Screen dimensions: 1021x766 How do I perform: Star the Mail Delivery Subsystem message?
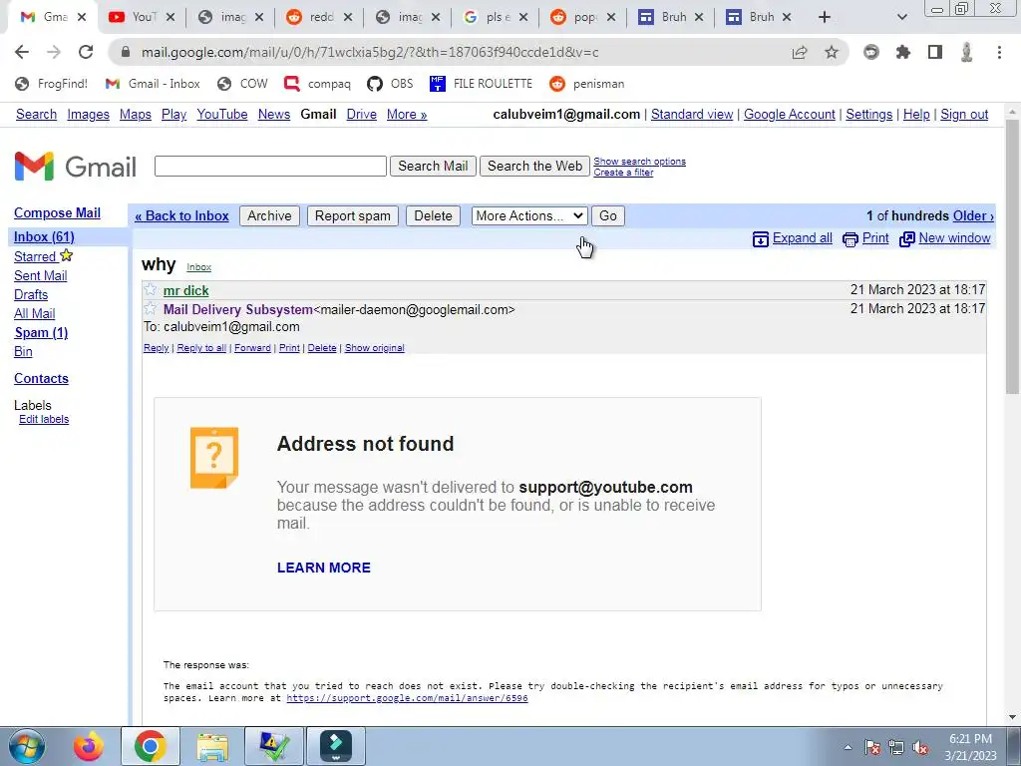coord(151,308)
